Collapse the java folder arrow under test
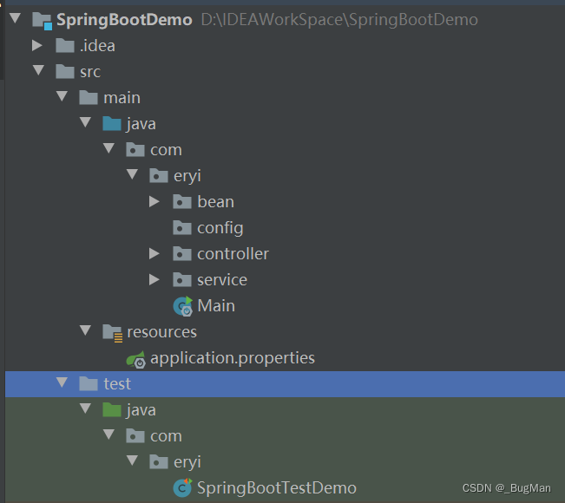The image size is (565, 503). (85, 408)
